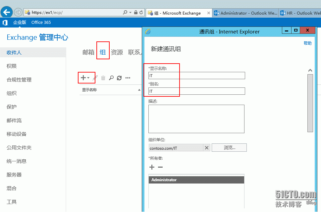Select the Office 365 header link
This screenshot has height=212, width=321.
[41, 22]
